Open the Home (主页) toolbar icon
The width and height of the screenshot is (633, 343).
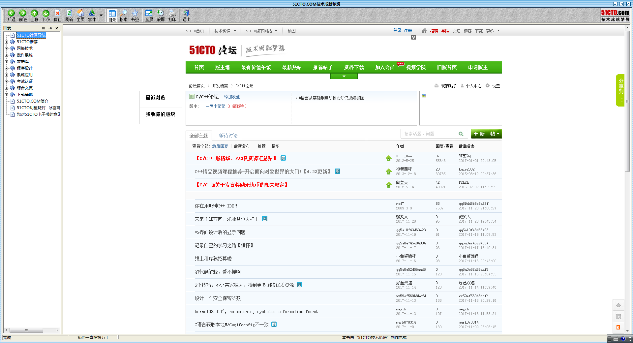tap(80, 15)
